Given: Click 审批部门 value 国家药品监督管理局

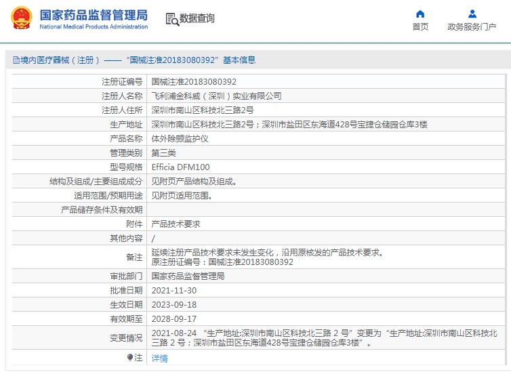Looking at the screenshot, I should (188, 276).
